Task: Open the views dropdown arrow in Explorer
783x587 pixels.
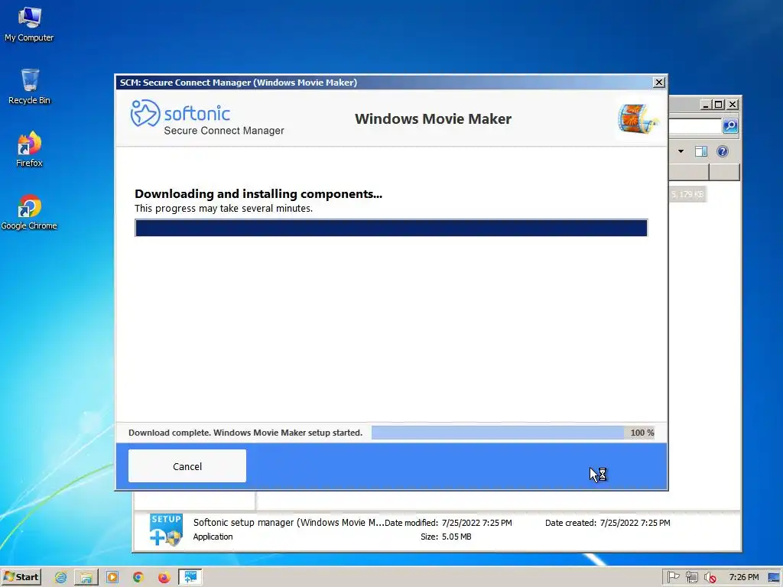Action: click(x=681, y=151)
